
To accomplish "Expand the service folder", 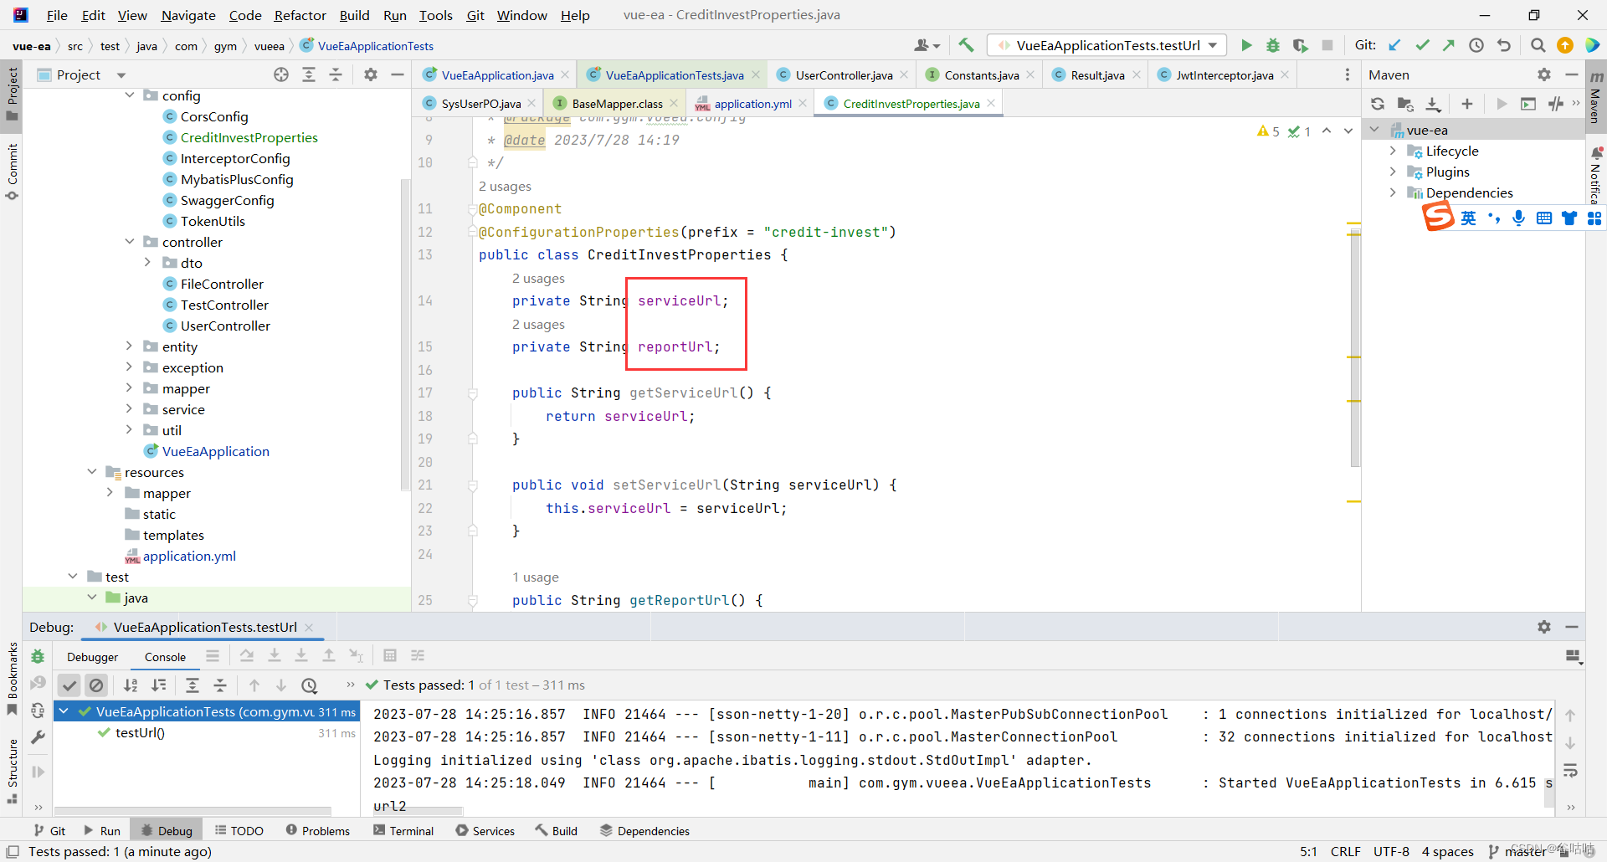I will tap(129, 409).
